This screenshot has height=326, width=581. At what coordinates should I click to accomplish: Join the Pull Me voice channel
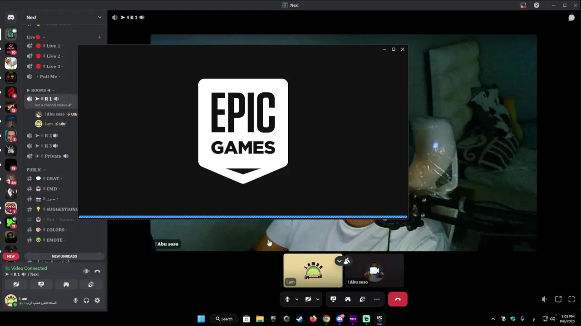[x=48, y=77]
